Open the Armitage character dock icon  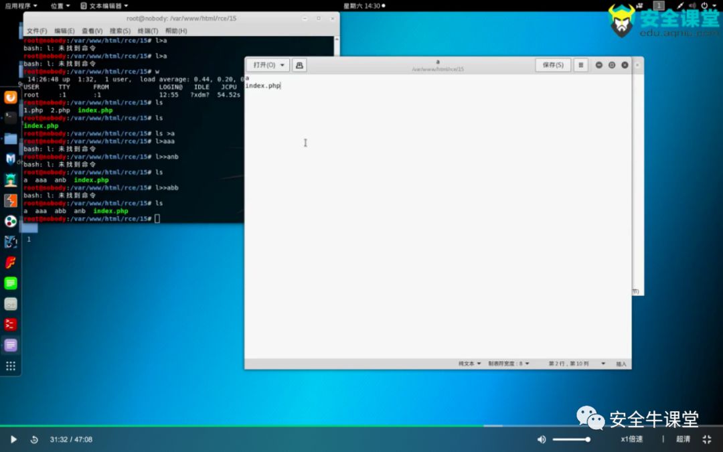(x=11, y=180)
